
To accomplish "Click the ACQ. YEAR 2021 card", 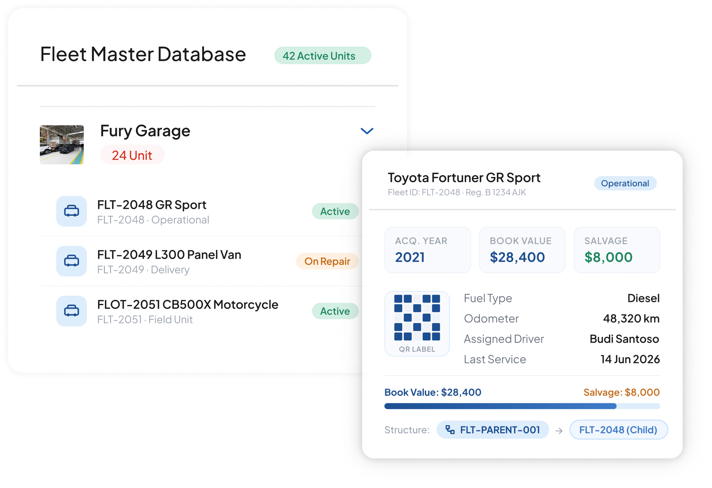I will tap(428, 250).
